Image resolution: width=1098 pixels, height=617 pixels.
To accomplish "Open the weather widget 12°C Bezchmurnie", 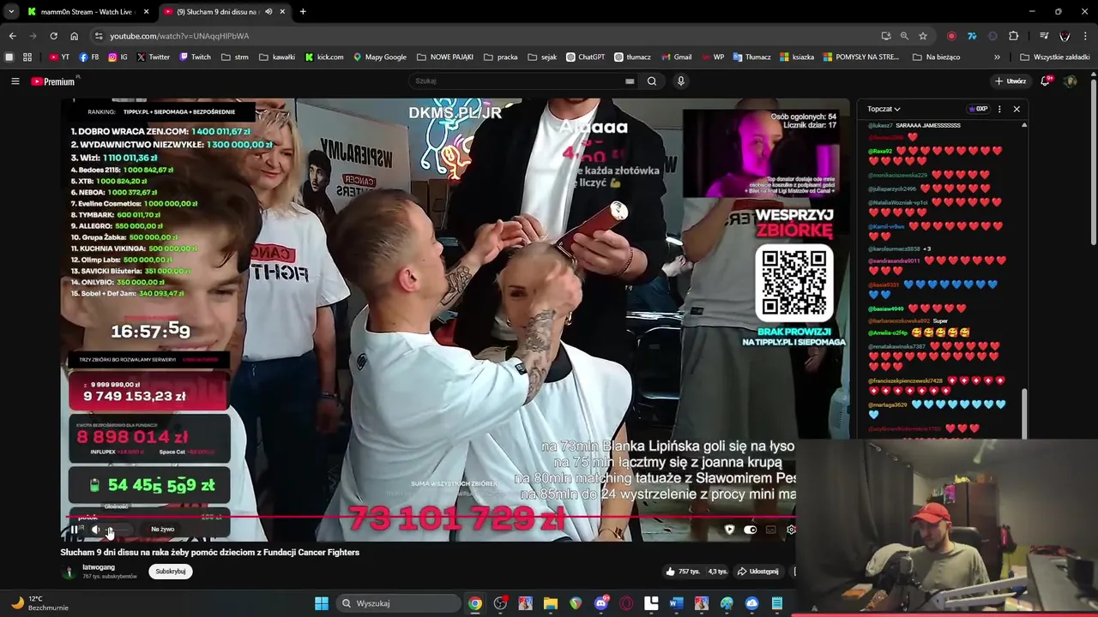I will tap(39, 603).
